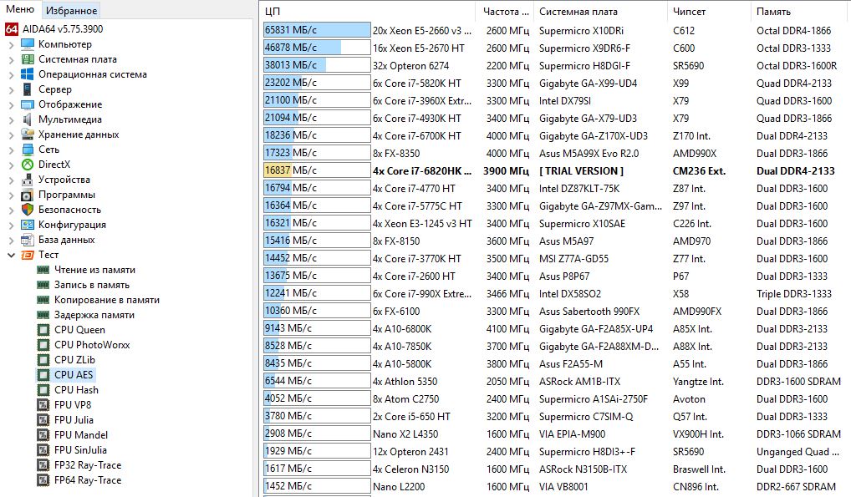Collapse the Тест tree node
851x497 pixels.
pyautogui.click(x=12, y=255)
